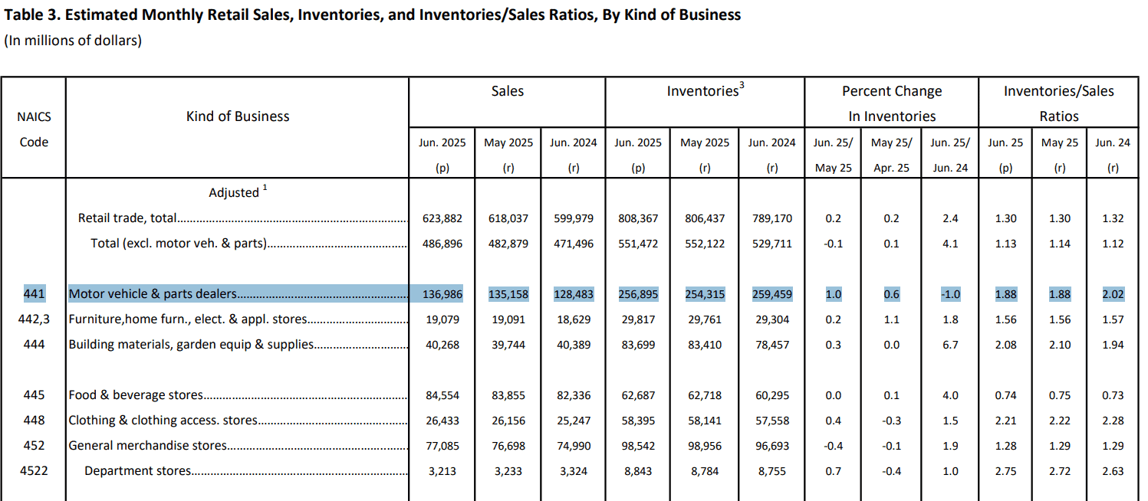Select Clothing & clothing access. stores label
This screenshot has width=1148, height=501.
click(163, 421)
